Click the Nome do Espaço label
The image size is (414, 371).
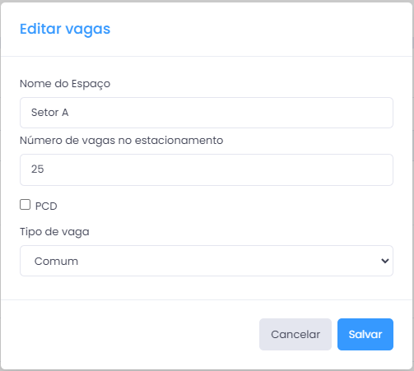pyautogui.click(x=65, y=84)
